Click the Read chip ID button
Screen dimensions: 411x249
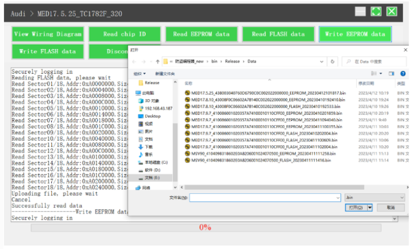(124, 34)
